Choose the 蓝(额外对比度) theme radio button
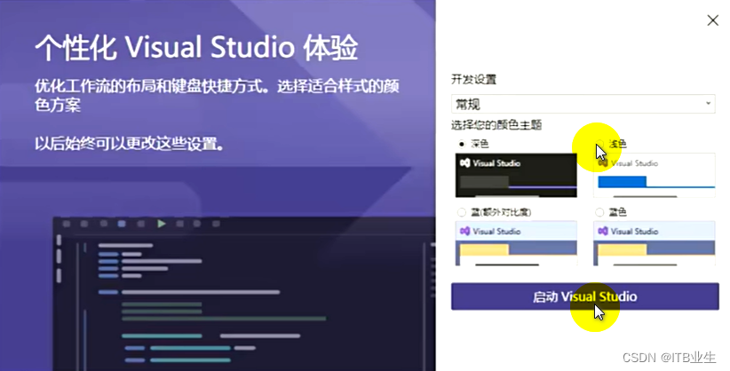 pyautogui.click(x=462, y=212)
